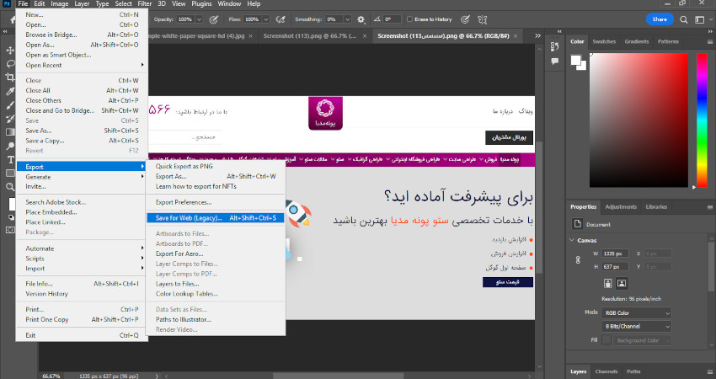
Task: Open the RGB Color mode dropdown
Action: 637,313
